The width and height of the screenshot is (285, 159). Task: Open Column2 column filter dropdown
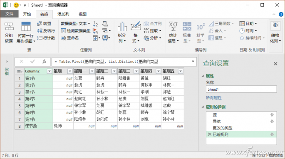pos(50,71)
